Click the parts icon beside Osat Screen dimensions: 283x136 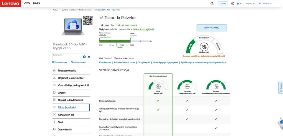point(54,122)
